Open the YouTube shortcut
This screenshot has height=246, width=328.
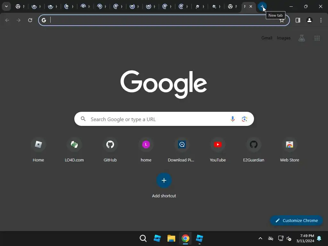[x=218, y=150]
